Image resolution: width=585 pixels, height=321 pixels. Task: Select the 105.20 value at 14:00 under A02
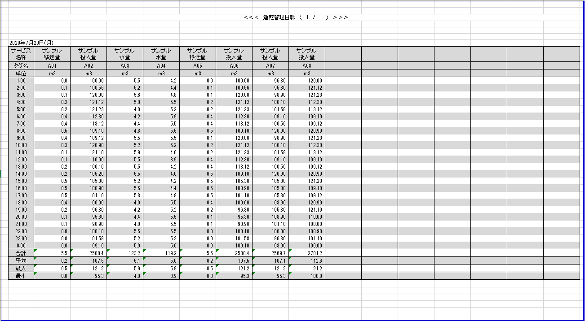coord(89,174)
